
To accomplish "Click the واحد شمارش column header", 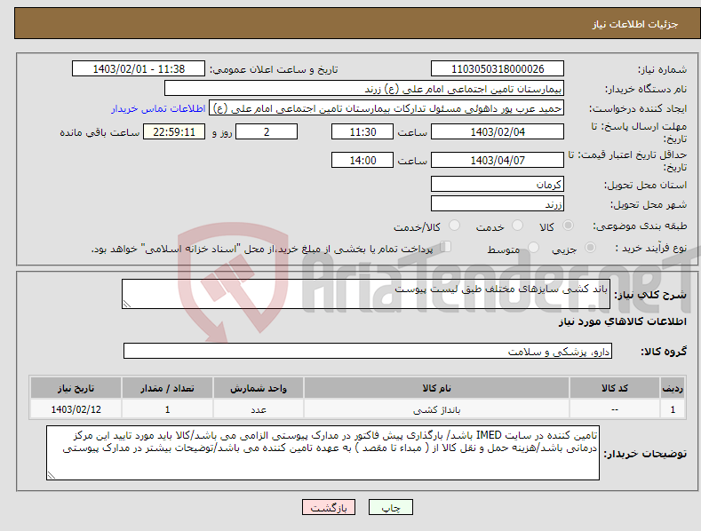I will coord(259,388).
